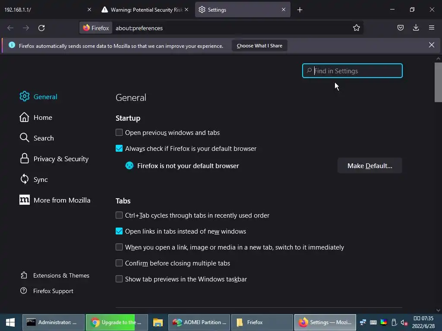
Task: Open a new tab with the plus icon
Action: (x=300, y=10)
